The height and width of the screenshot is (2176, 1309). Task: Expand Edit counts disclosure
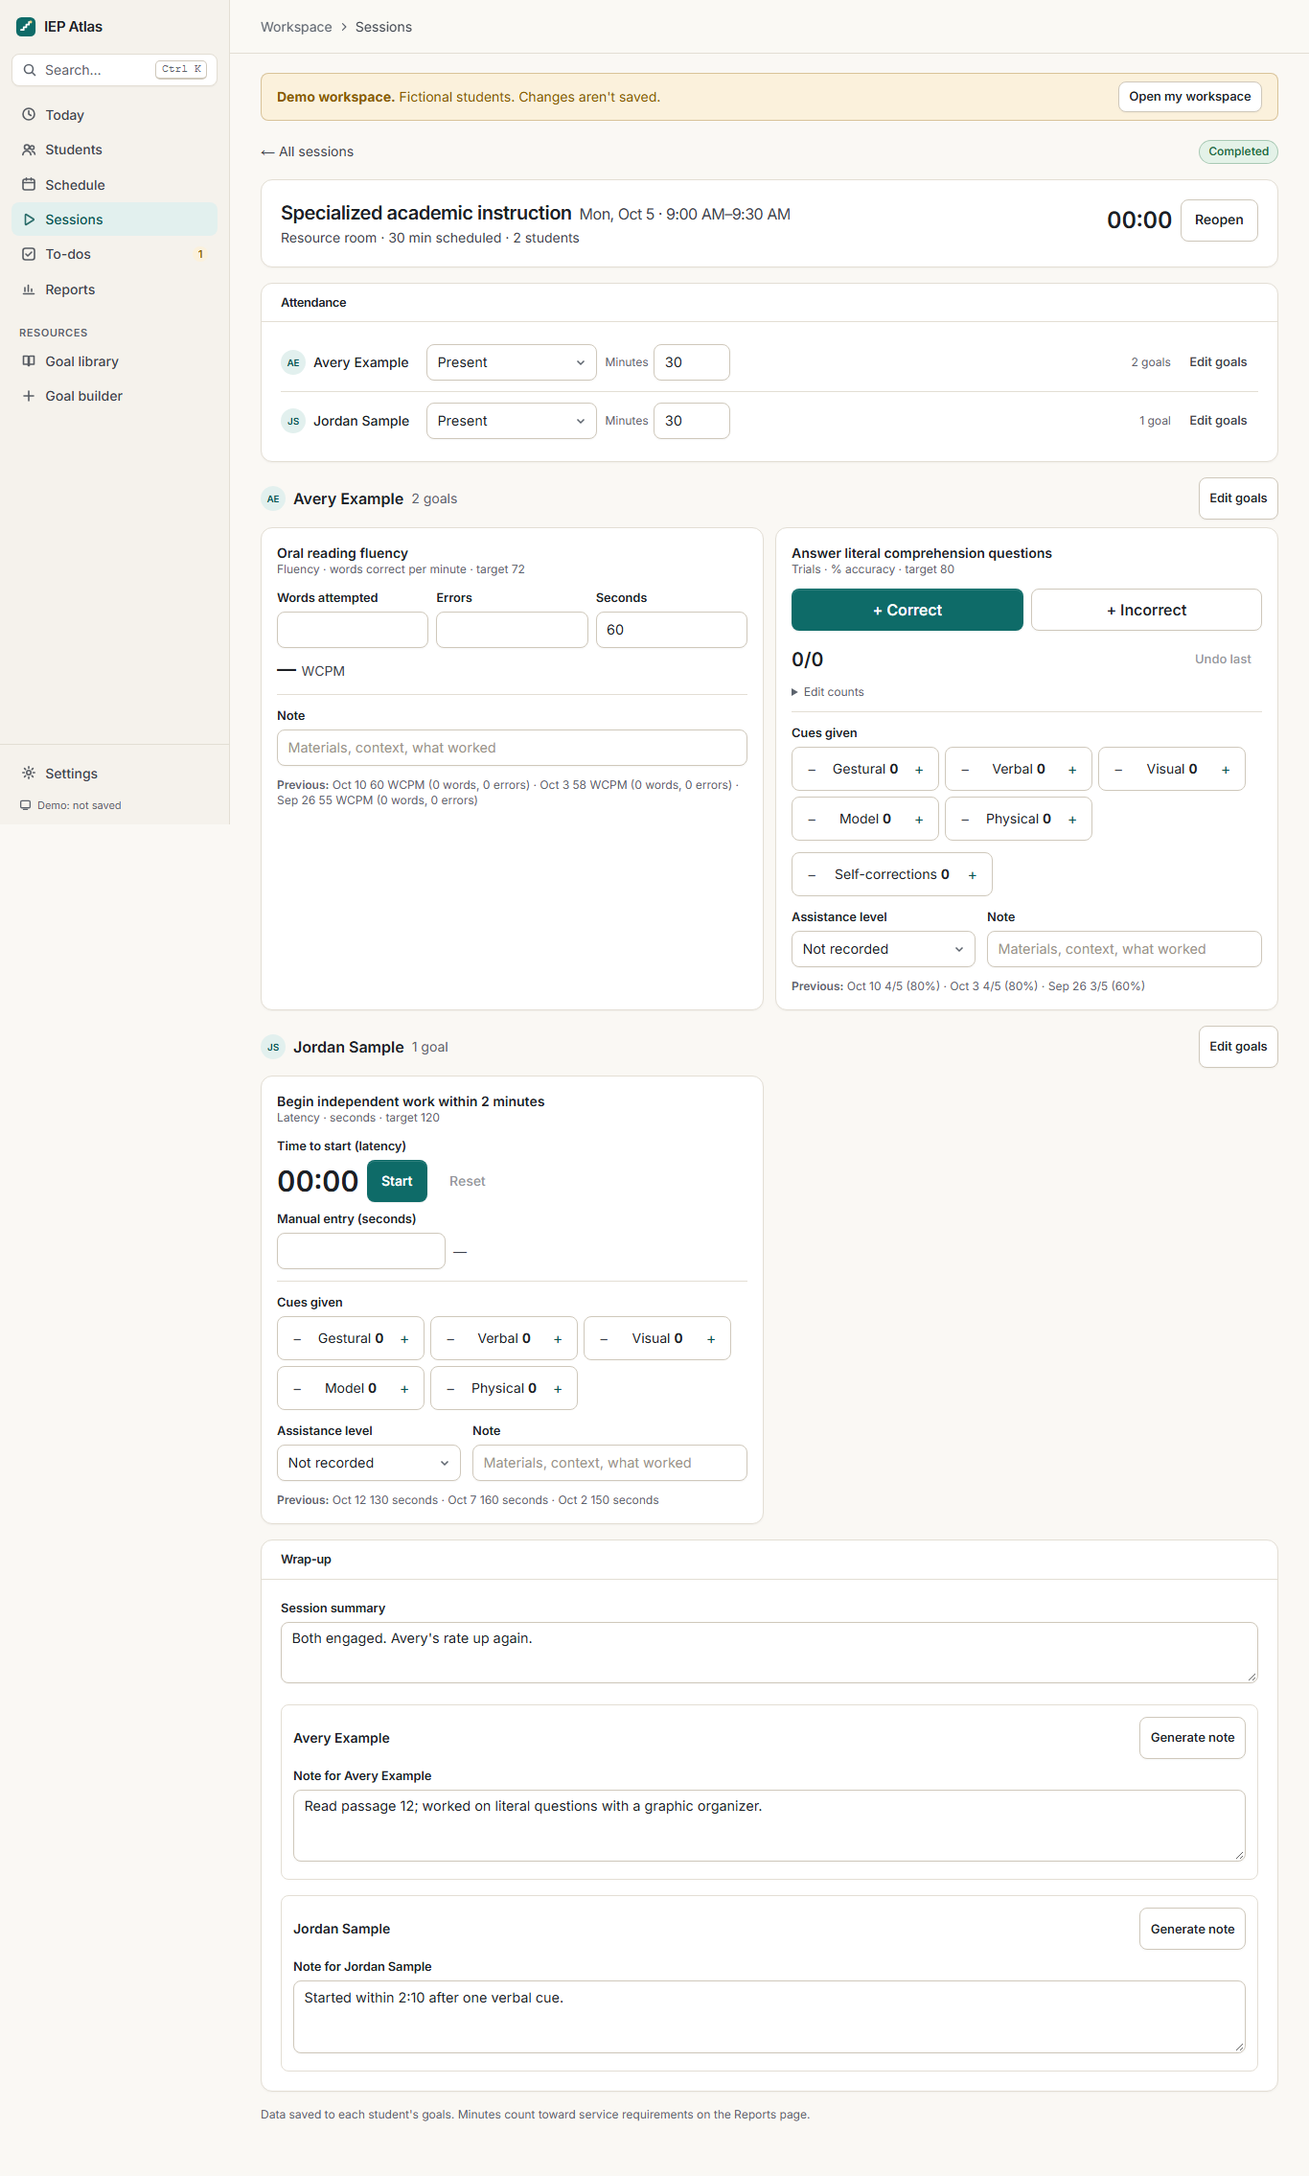point(828,692)
